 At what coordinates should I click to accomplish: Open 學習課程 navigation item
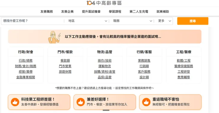[115, 12]
